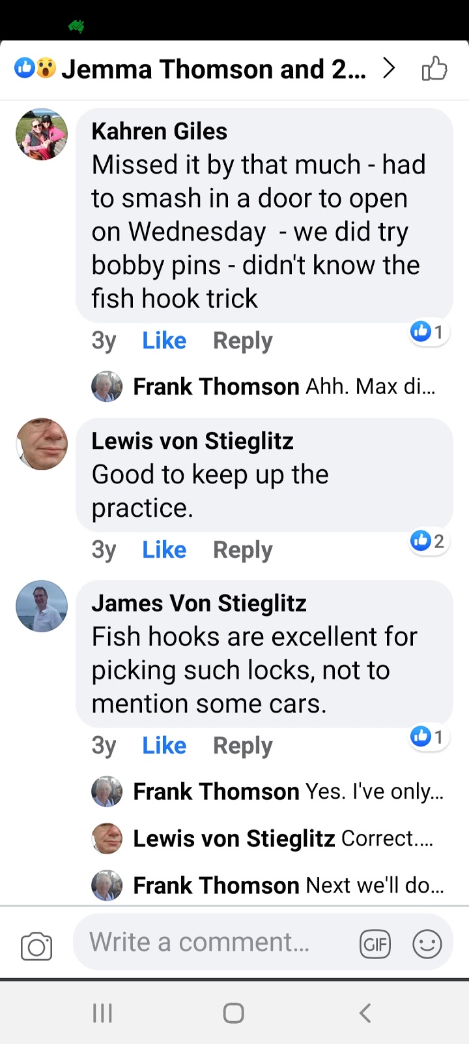The image size is (469, 1044).
Task: Expand reactions list chevron next to Jemma Thomson
Action: pyautogui.click(x=389, y=69)
